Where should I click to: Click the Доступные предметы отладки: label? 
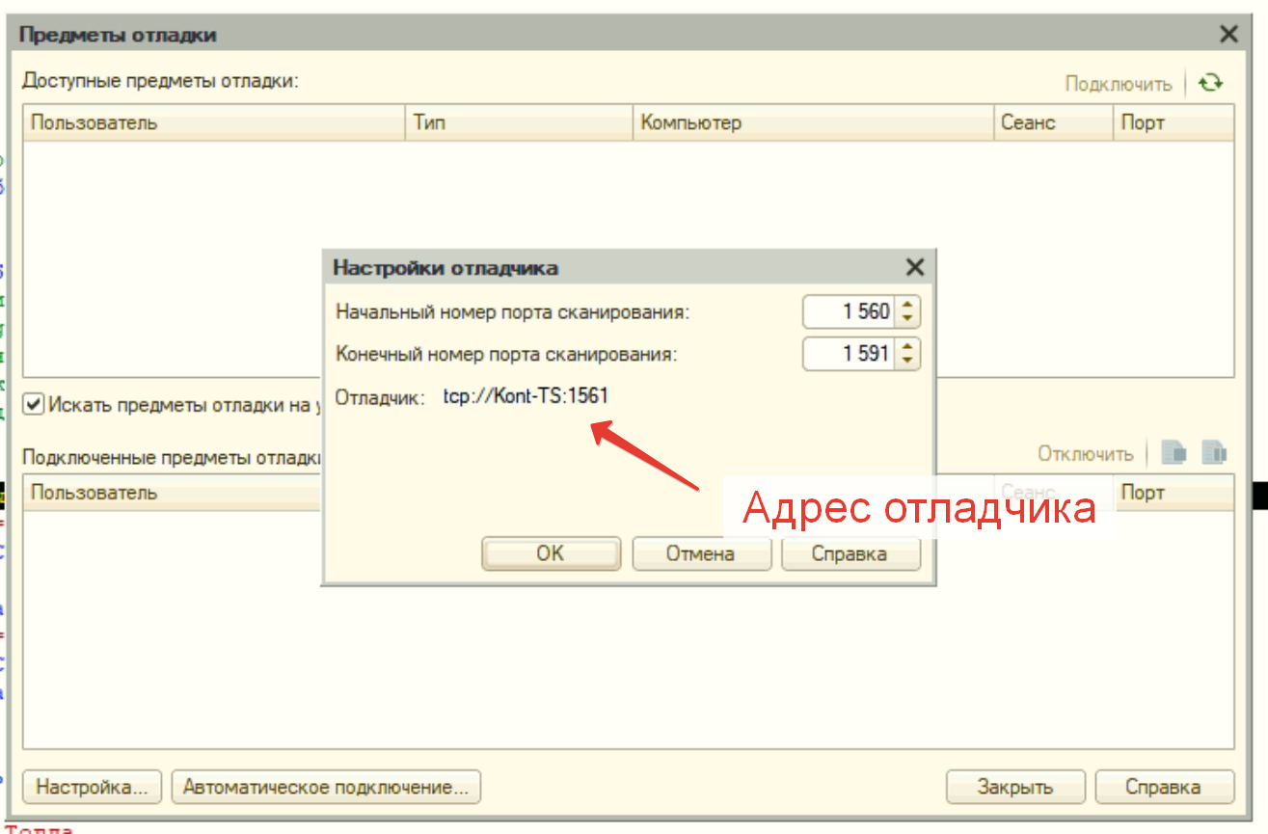(x=161, y=80)
